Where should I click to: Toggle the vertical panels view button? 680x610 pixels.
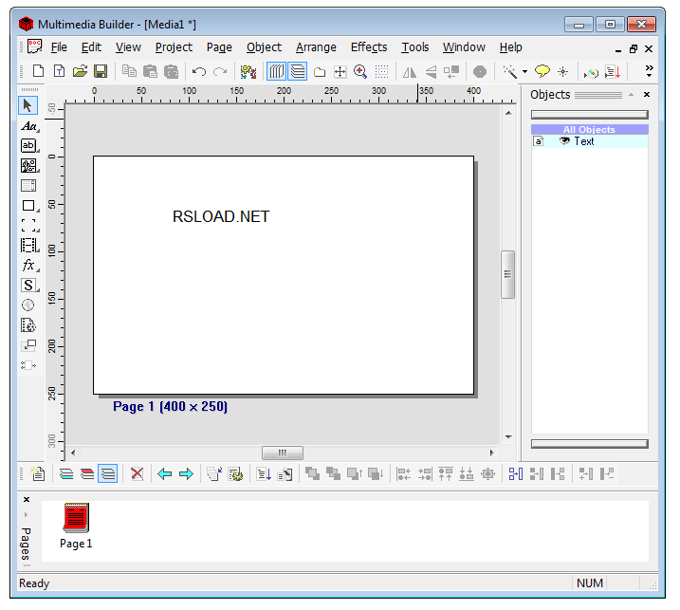click(276, 71)
